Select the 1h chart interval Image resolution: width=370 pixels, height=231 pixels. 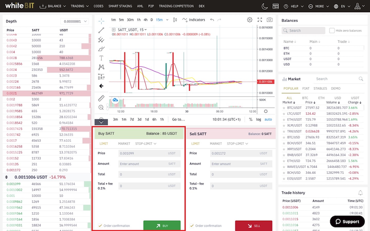pyautogui.click(x=139, y=20)
